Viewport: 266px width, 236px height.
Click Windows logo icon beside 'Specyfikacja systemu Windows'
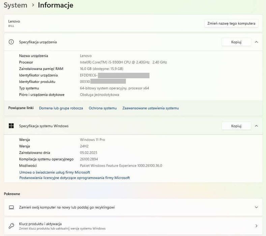point(11,126)
